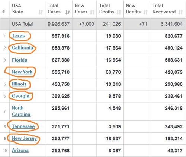The height and width of the screenshot is (157, 186).
Task: Sort by Total Deaths arrows icon
Action: [x=119, y=12]
